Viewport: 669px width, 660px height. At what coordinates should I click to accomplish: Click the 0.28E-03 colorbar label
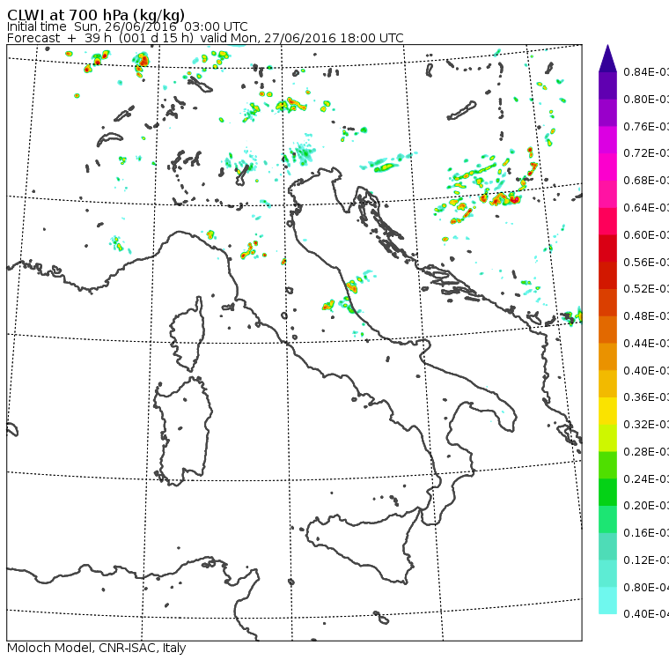pos(646,452)
